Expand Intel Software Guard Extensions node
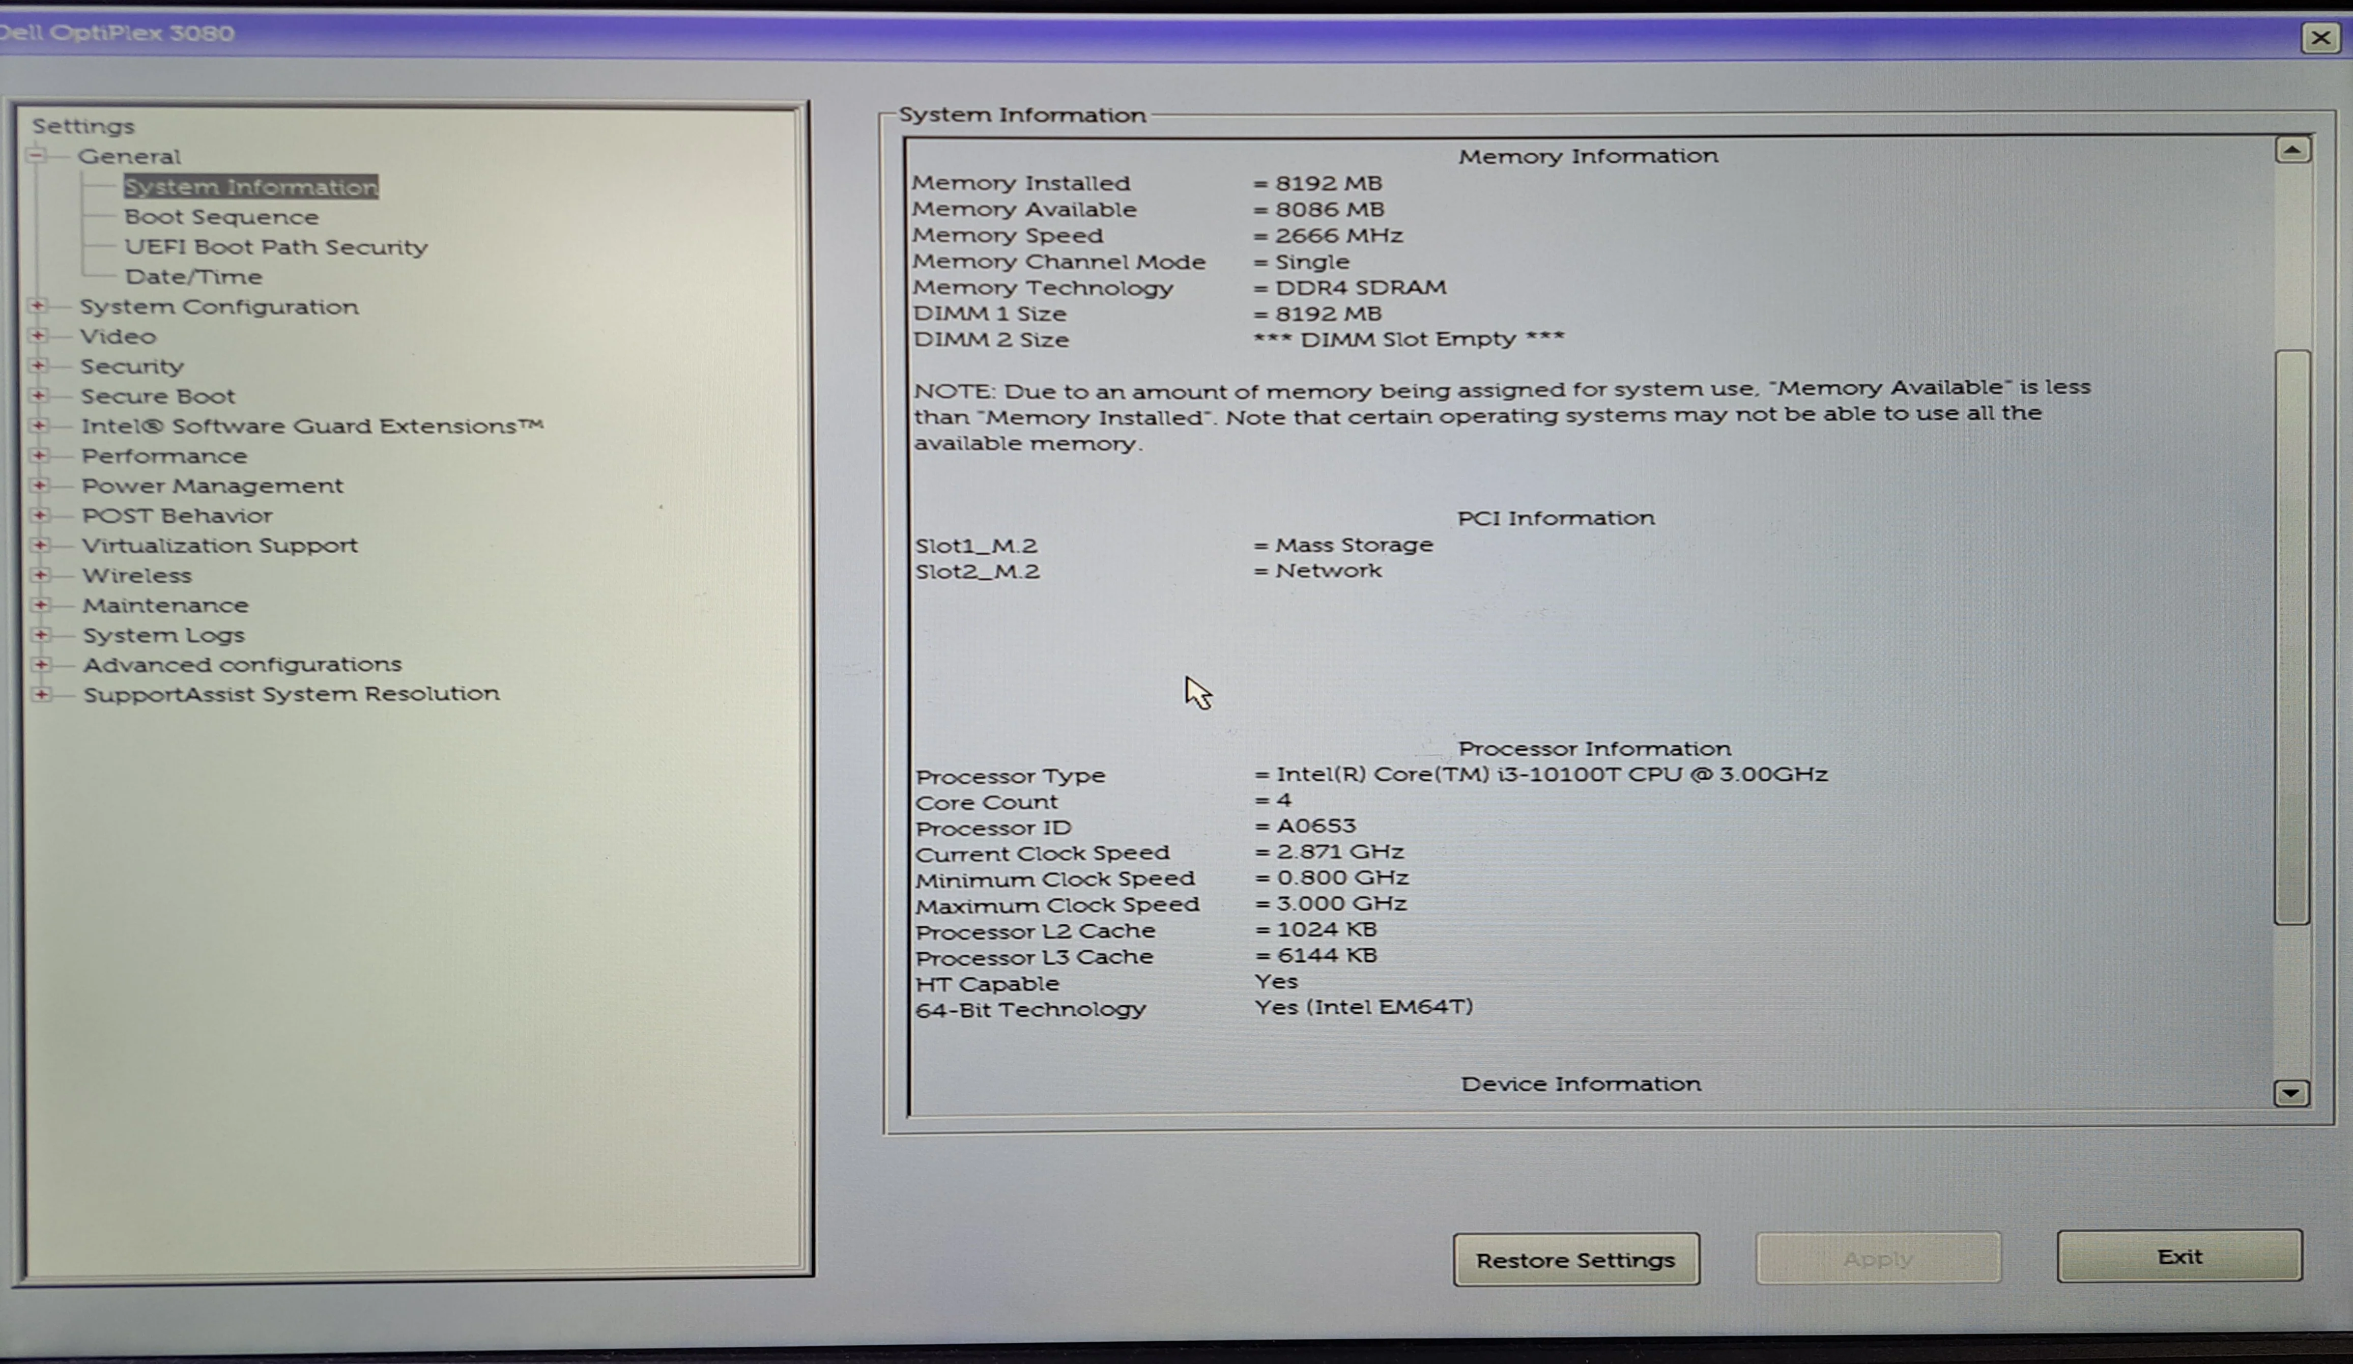 click(x=38, y=425)
